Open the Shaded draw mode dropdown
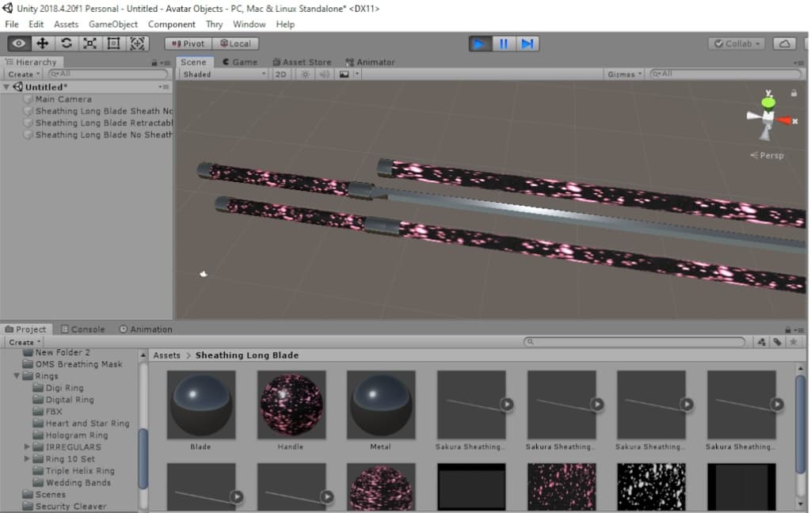The height and width of the screenshot is (513, 811). [x=224, y=74]
